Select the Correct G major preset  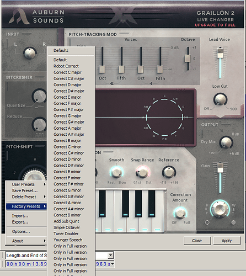(x=71, y=116)
